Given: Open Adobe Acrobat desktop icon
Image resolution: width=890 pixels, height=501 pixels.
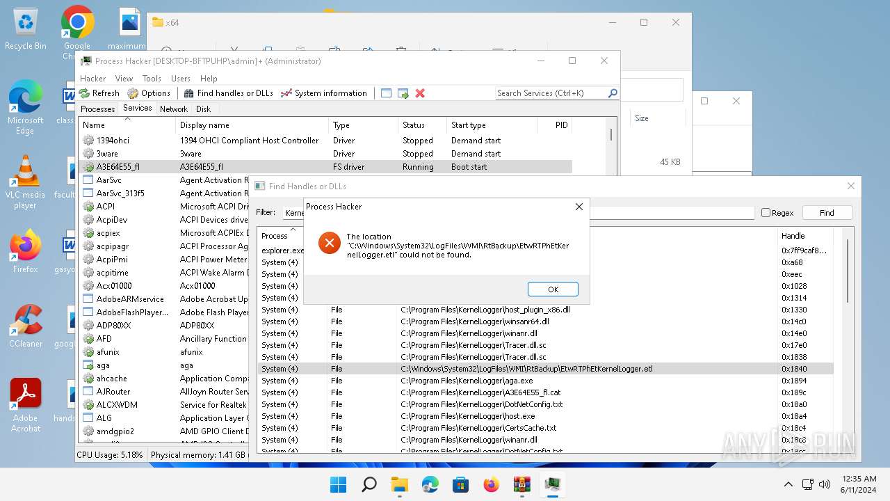Looking at the screenshot, I should 26,405.
